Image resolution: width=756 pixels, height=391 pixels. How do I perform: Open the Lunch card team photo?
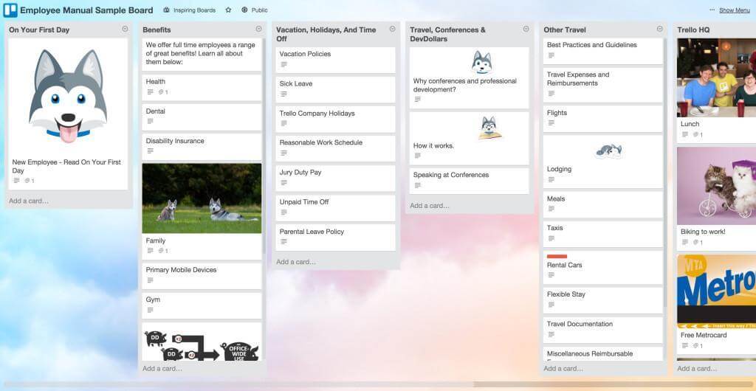(716, 78)
